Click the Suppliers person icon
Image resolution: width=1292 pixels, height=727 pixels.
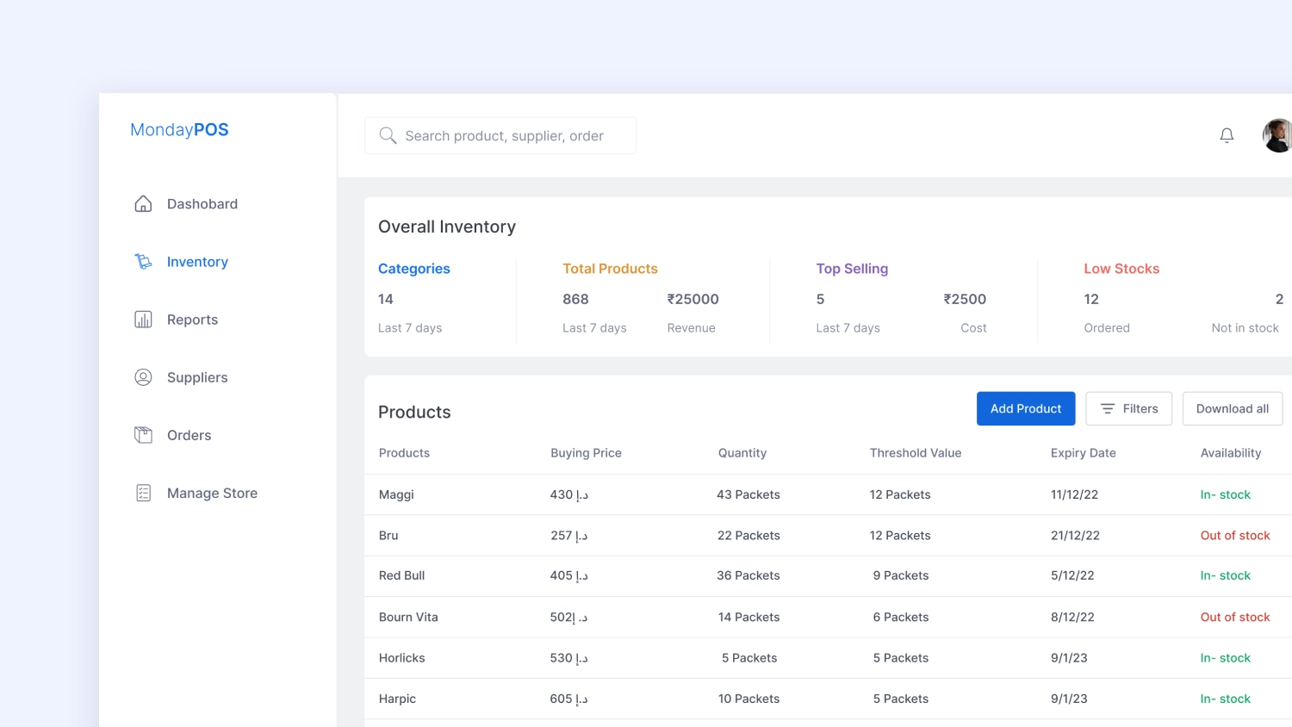pyautogui.click(x=143, y=377)
